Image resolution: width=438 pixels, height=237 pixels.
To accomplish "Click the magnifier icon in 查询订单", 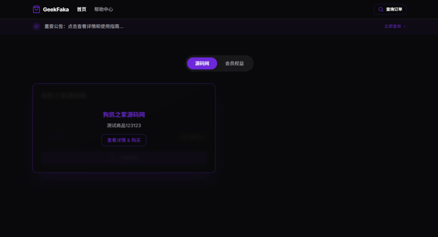I will click(381, 9).
